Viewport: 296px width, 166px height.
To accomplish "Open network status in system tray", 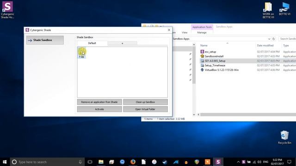I will click(254, 162).
